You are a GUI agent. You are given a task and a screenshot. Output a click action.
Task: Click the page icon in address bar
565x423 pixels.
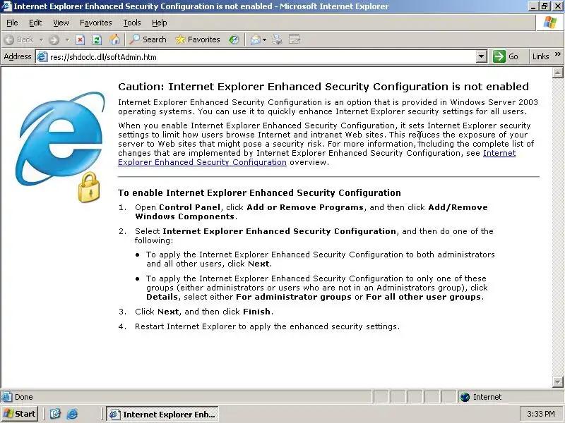[x=42, y=57]
